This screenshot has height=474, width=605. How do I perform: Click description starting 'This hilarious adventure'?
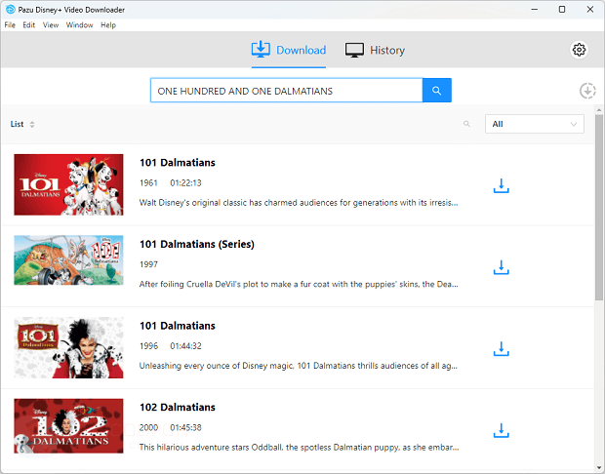299,448
